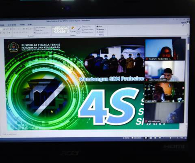
Task: Select the HOST BDK video thumbnail
Action: pos(164,71)
